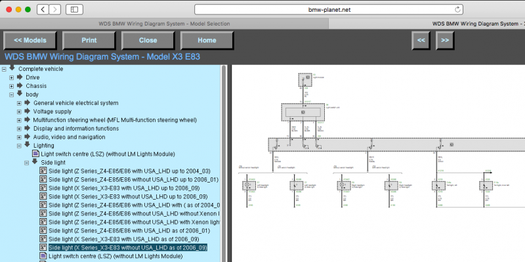Open Side light Z4 without USA_LHD up to 2006_01
Screen dimensions: 525x262
134,179
